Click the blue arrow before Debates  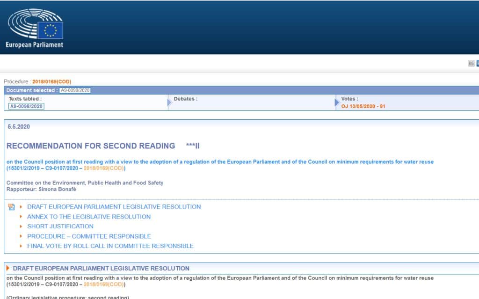(169, 102)
